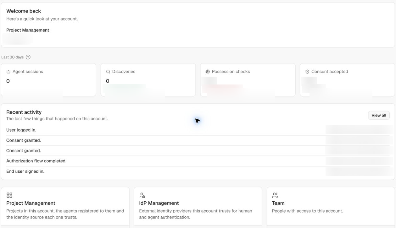Click the grid icon above Project Management card title
This screenshot has width=396, height=228.
(9, 195)
